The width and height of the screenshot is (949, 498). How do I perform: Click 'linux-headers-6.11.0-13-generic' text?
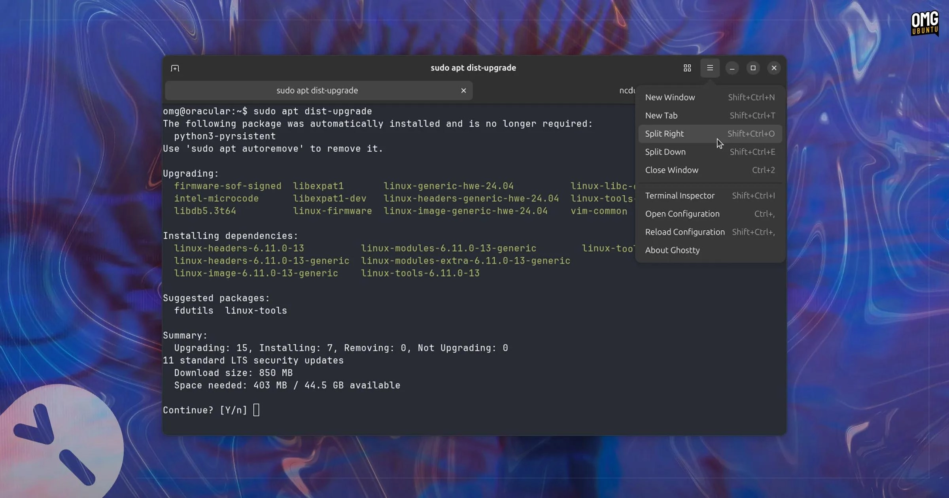(x=262, y=261)
